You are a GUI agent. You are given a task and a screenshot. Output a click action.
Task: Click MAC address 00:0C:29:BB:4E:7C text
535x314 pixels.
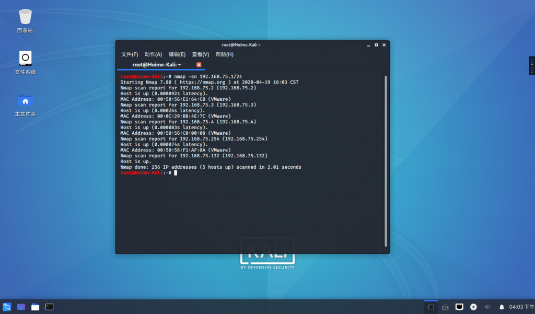point(181,116)
